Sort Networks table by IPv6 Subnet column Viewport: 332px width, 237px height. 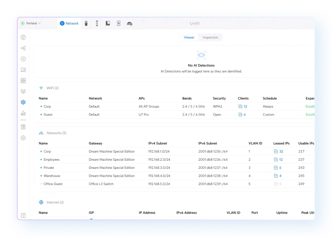click(x=208, y=143)
